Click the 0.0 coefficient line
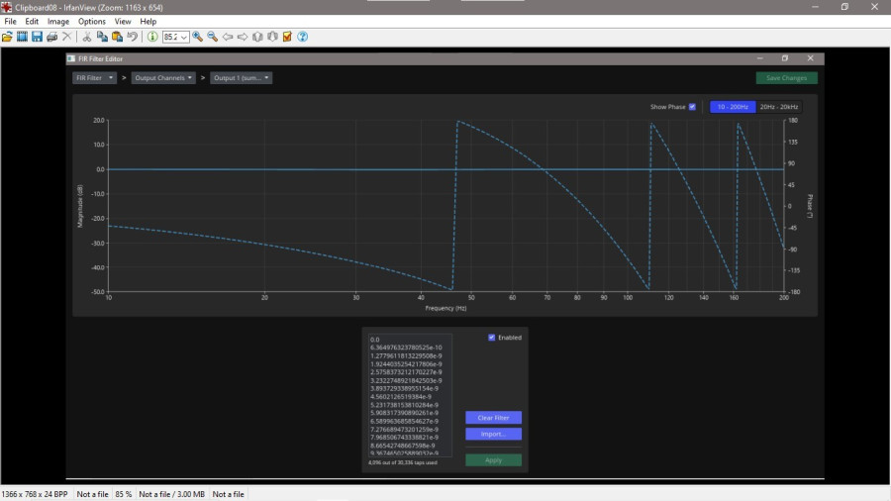Screen dimensions: 891x501 (x=375, y=340)
